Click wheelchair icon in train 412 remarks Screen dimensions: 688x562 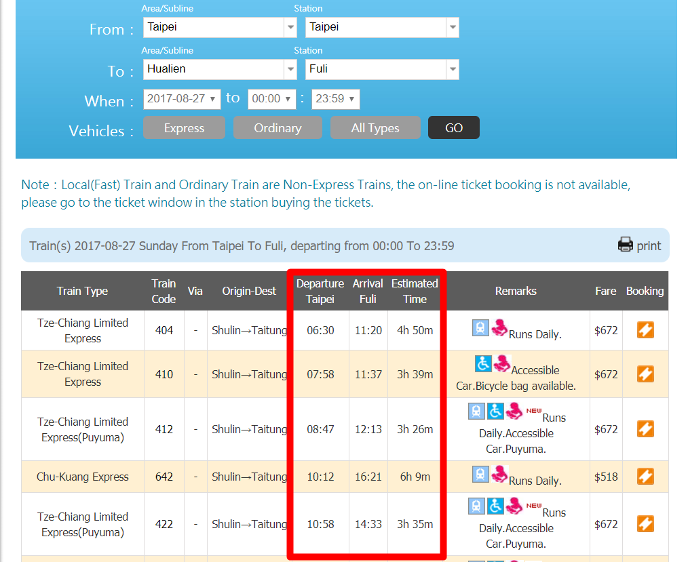[x=495, y=412]
